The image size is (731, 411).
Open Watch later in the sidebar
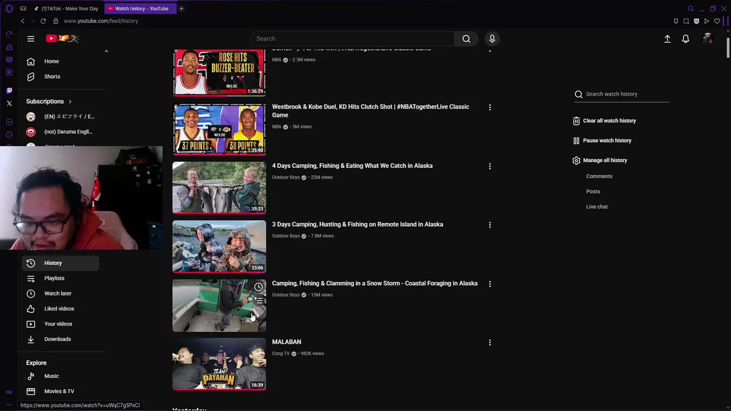[x=61, y=293]
